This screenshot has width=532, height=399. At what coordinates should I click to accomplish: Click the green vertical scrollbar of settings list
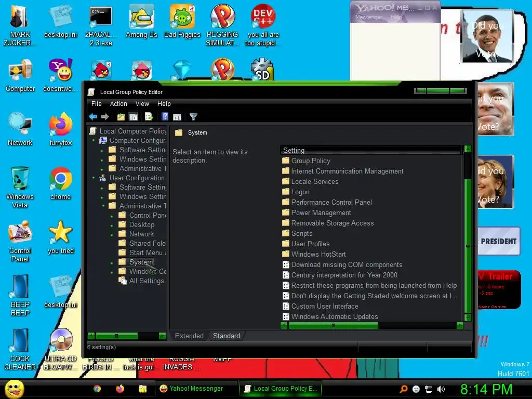pyautogui.click(x=468, y=246)
